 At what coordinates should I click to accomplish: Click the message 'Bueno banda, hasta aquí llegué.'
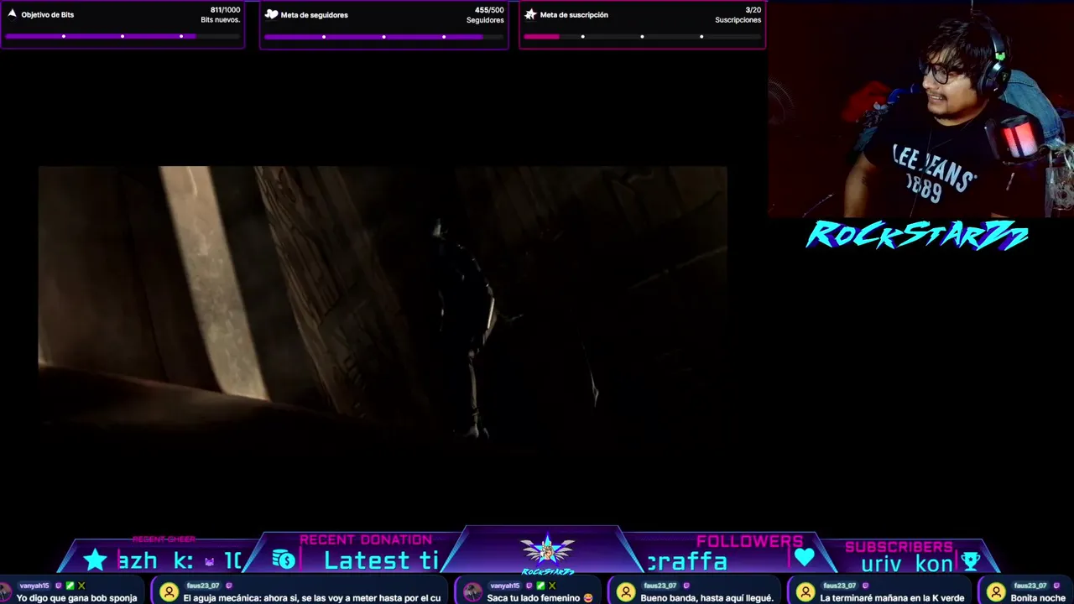click(706, 598)
